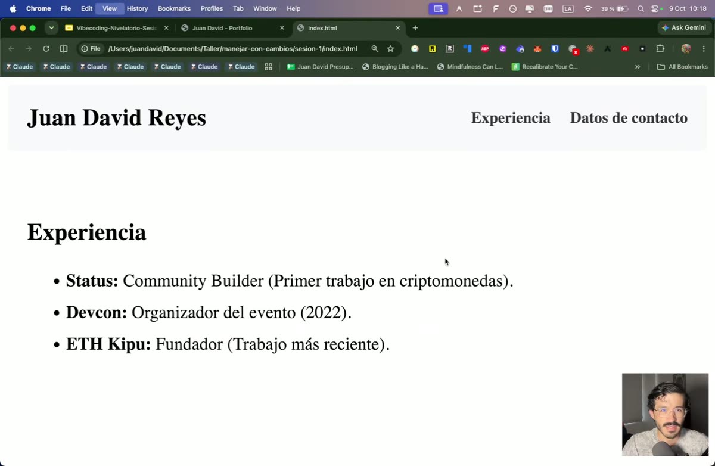Open the yellow R extension icon

433,49
